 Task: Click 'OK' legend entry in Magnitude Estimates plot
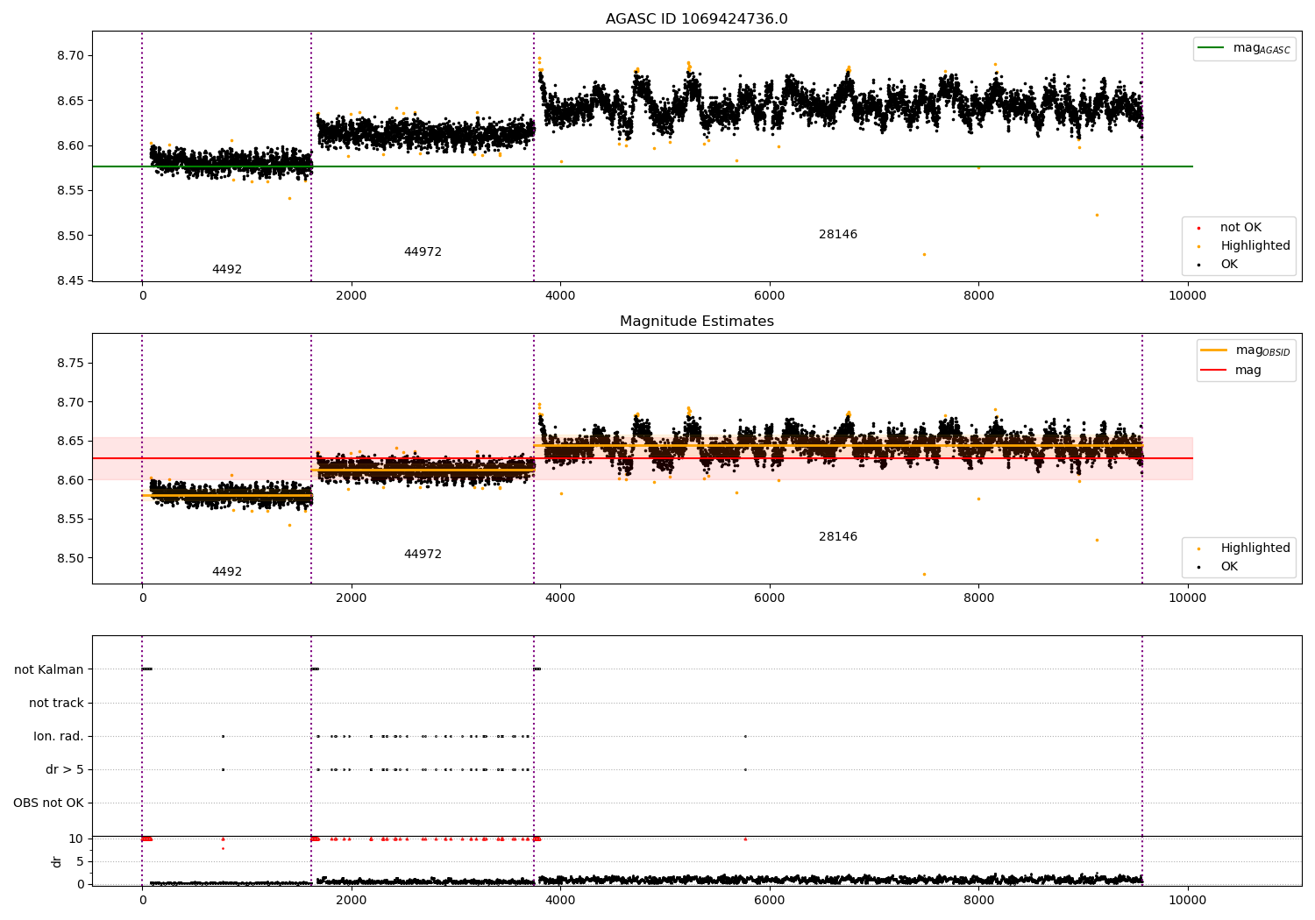[1219, 567]
